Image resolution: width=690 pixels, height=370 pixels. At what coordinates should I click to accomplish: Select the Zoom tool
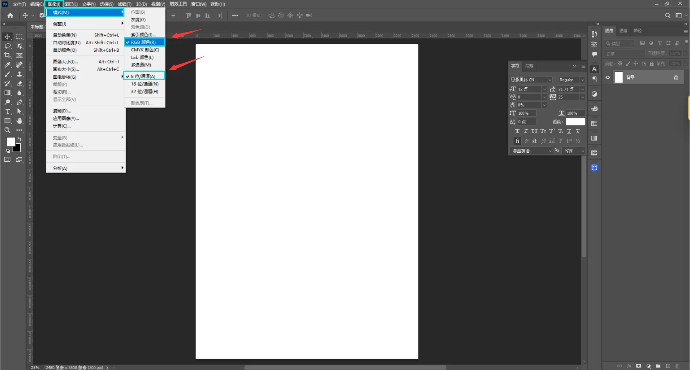pos(7,130)
